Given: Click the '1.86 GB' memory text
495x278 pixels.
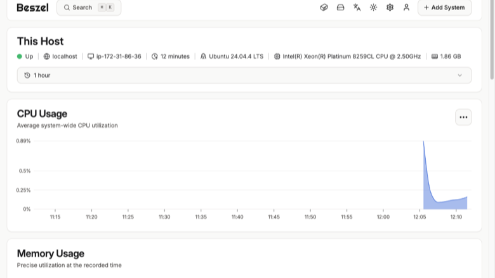Looking at the screenshot, I should pyautogui.click(x=451, y=56).
